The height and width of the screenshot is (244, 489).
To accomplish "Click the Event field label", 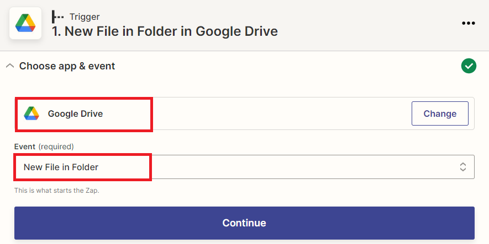I will 25,147.
